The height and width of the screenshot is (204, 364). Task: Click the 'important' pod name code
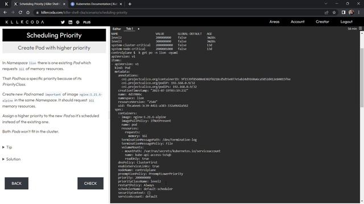pyautogui.click(x=53, y=95)
